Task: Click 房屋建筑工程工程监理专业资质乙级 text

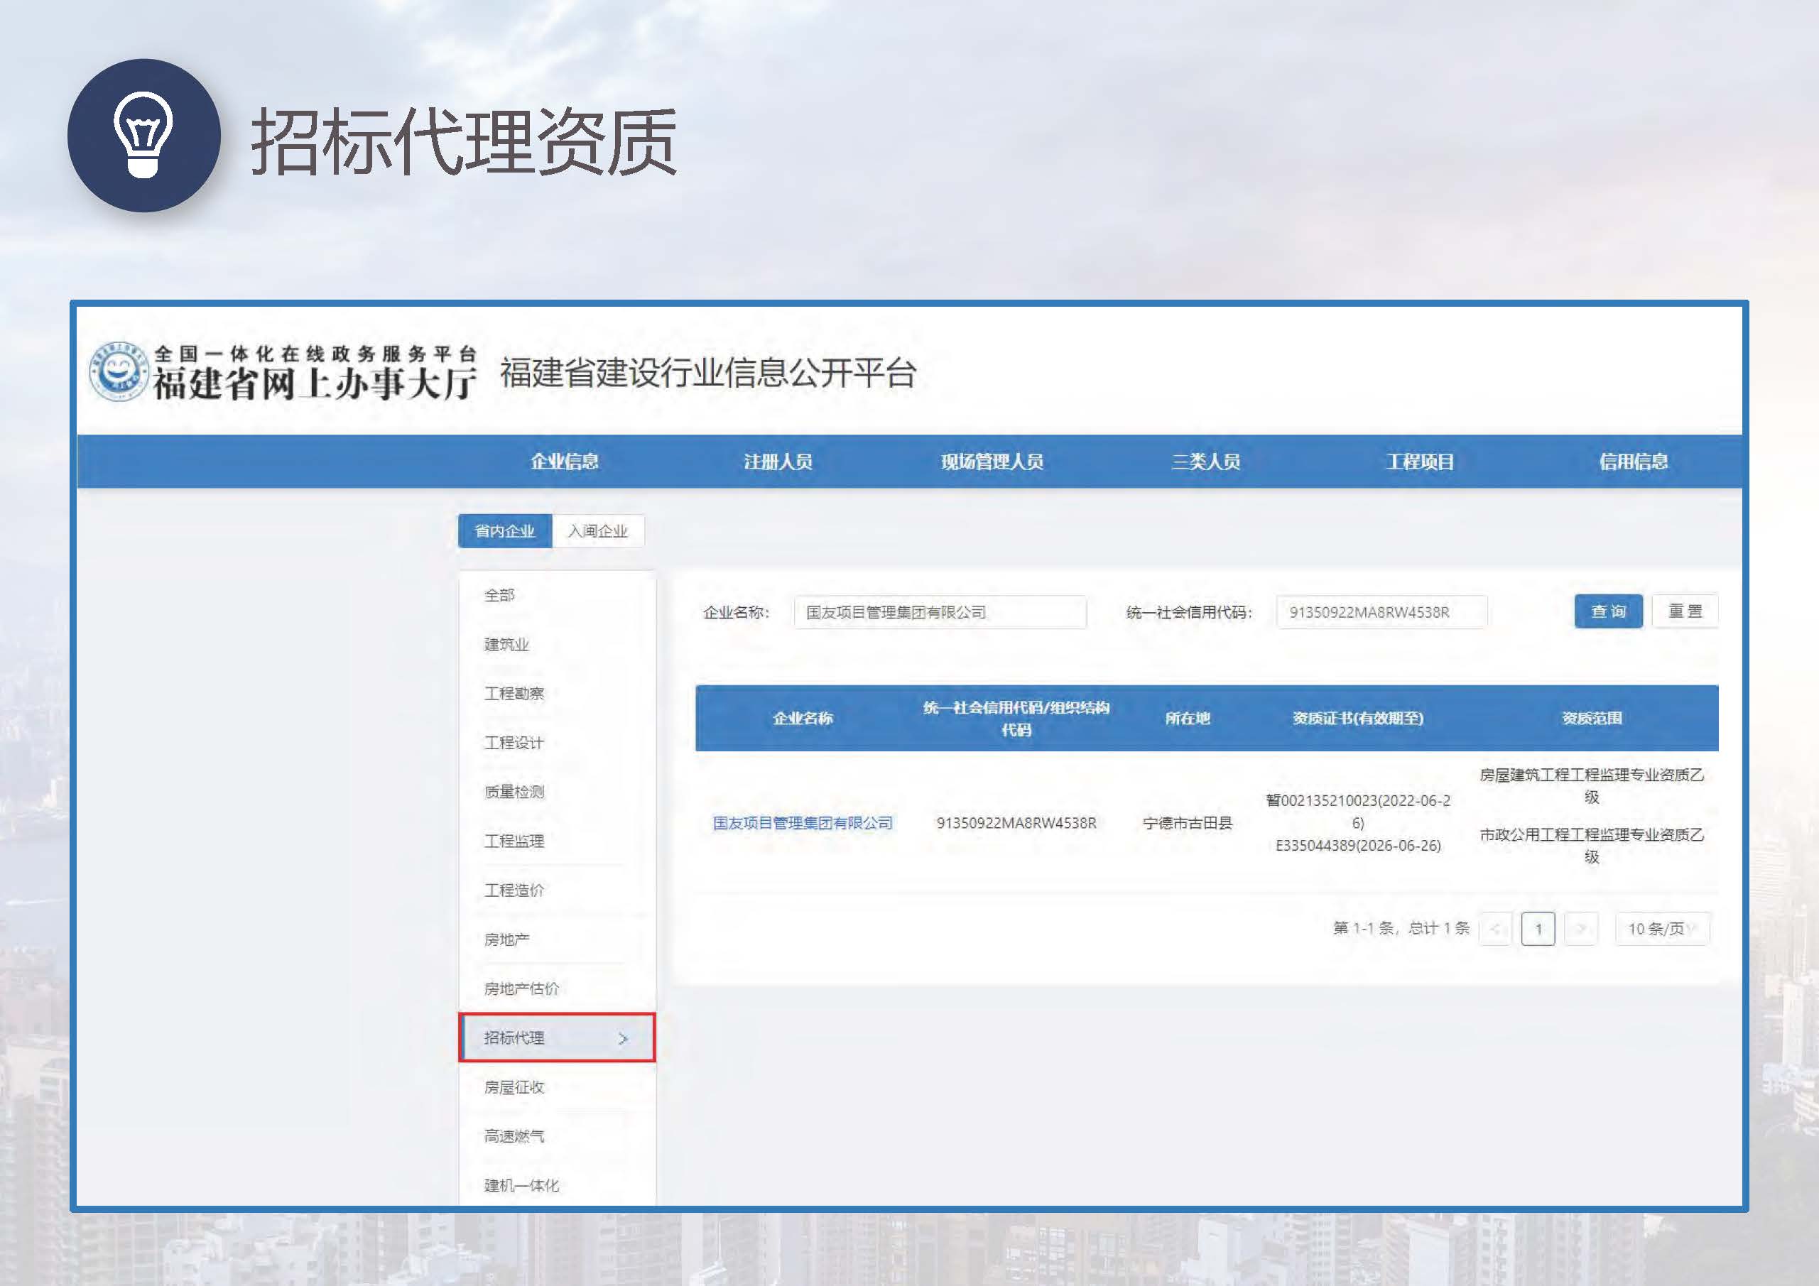Action: coord(1592,785)
